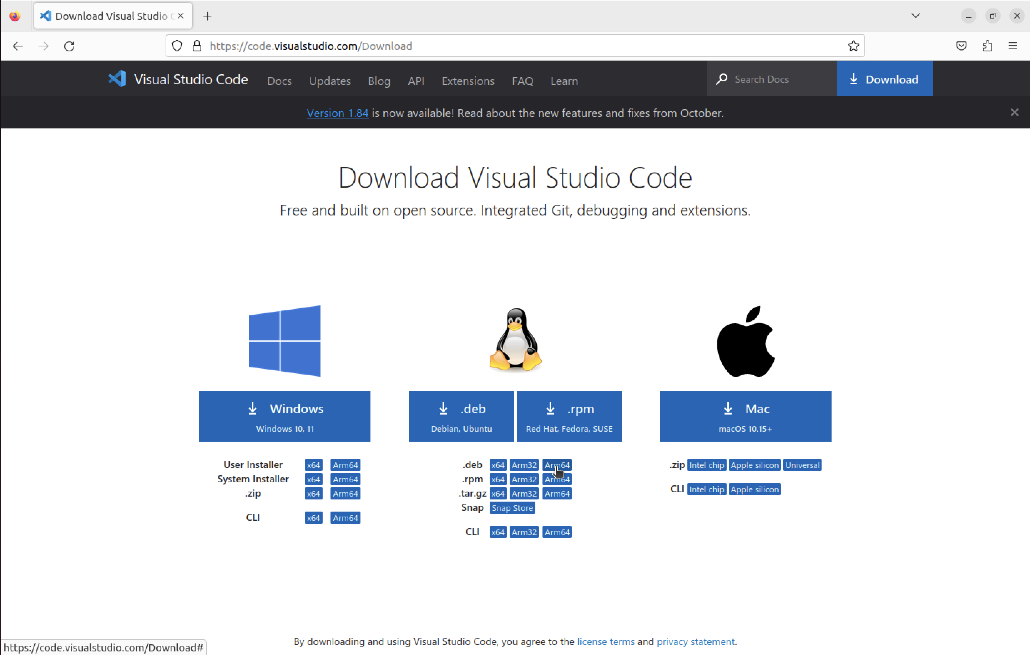Open the privacy statement link
1030x655 pixels.
696,641
